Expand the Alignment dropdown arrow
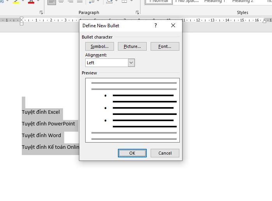 (131, 63)
